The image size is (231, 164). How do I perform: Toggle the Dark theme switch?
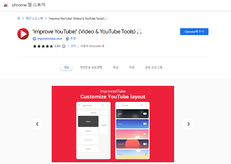pos(145,114)
